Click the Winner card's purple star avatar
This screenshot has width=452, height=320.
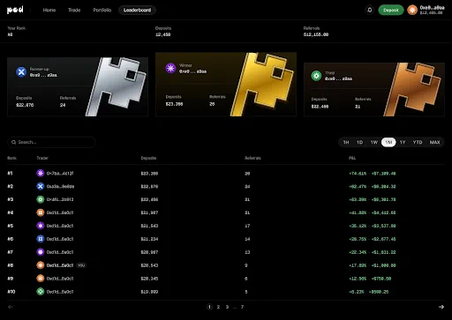pos(170,68)
